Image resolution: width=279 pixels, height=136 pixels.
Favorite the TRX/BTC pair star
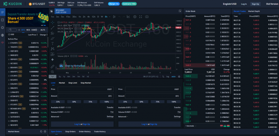(9, 47)
